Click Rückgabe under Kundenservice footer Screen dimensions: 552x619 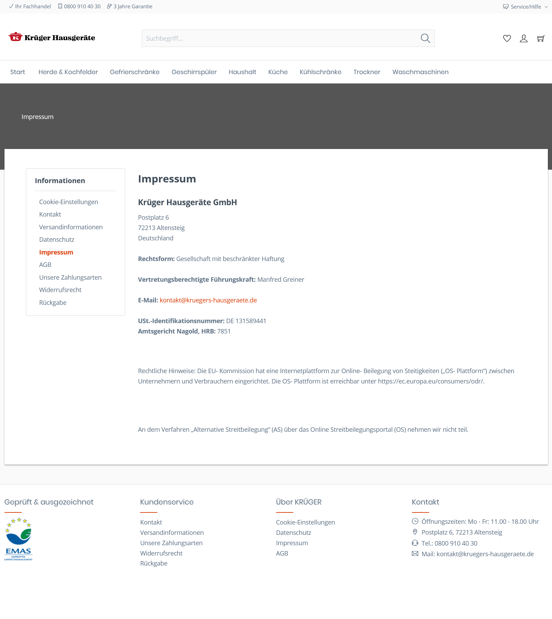click(x=154, y=563)
